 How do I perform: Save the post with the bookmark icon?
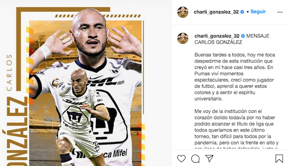[x=279, y=159]
